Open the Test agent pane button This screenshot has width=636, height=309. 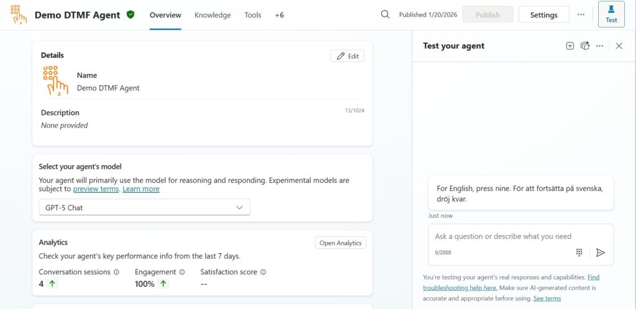611,15
